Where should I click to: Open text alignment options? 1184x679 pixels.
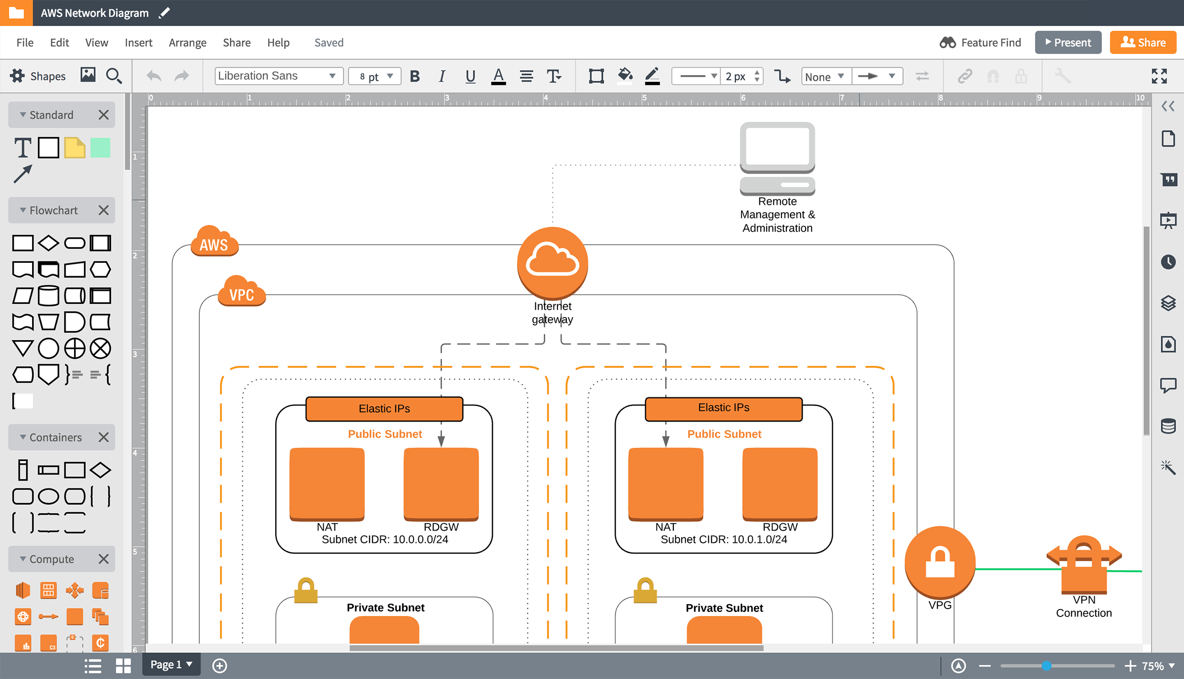point(526,76)
